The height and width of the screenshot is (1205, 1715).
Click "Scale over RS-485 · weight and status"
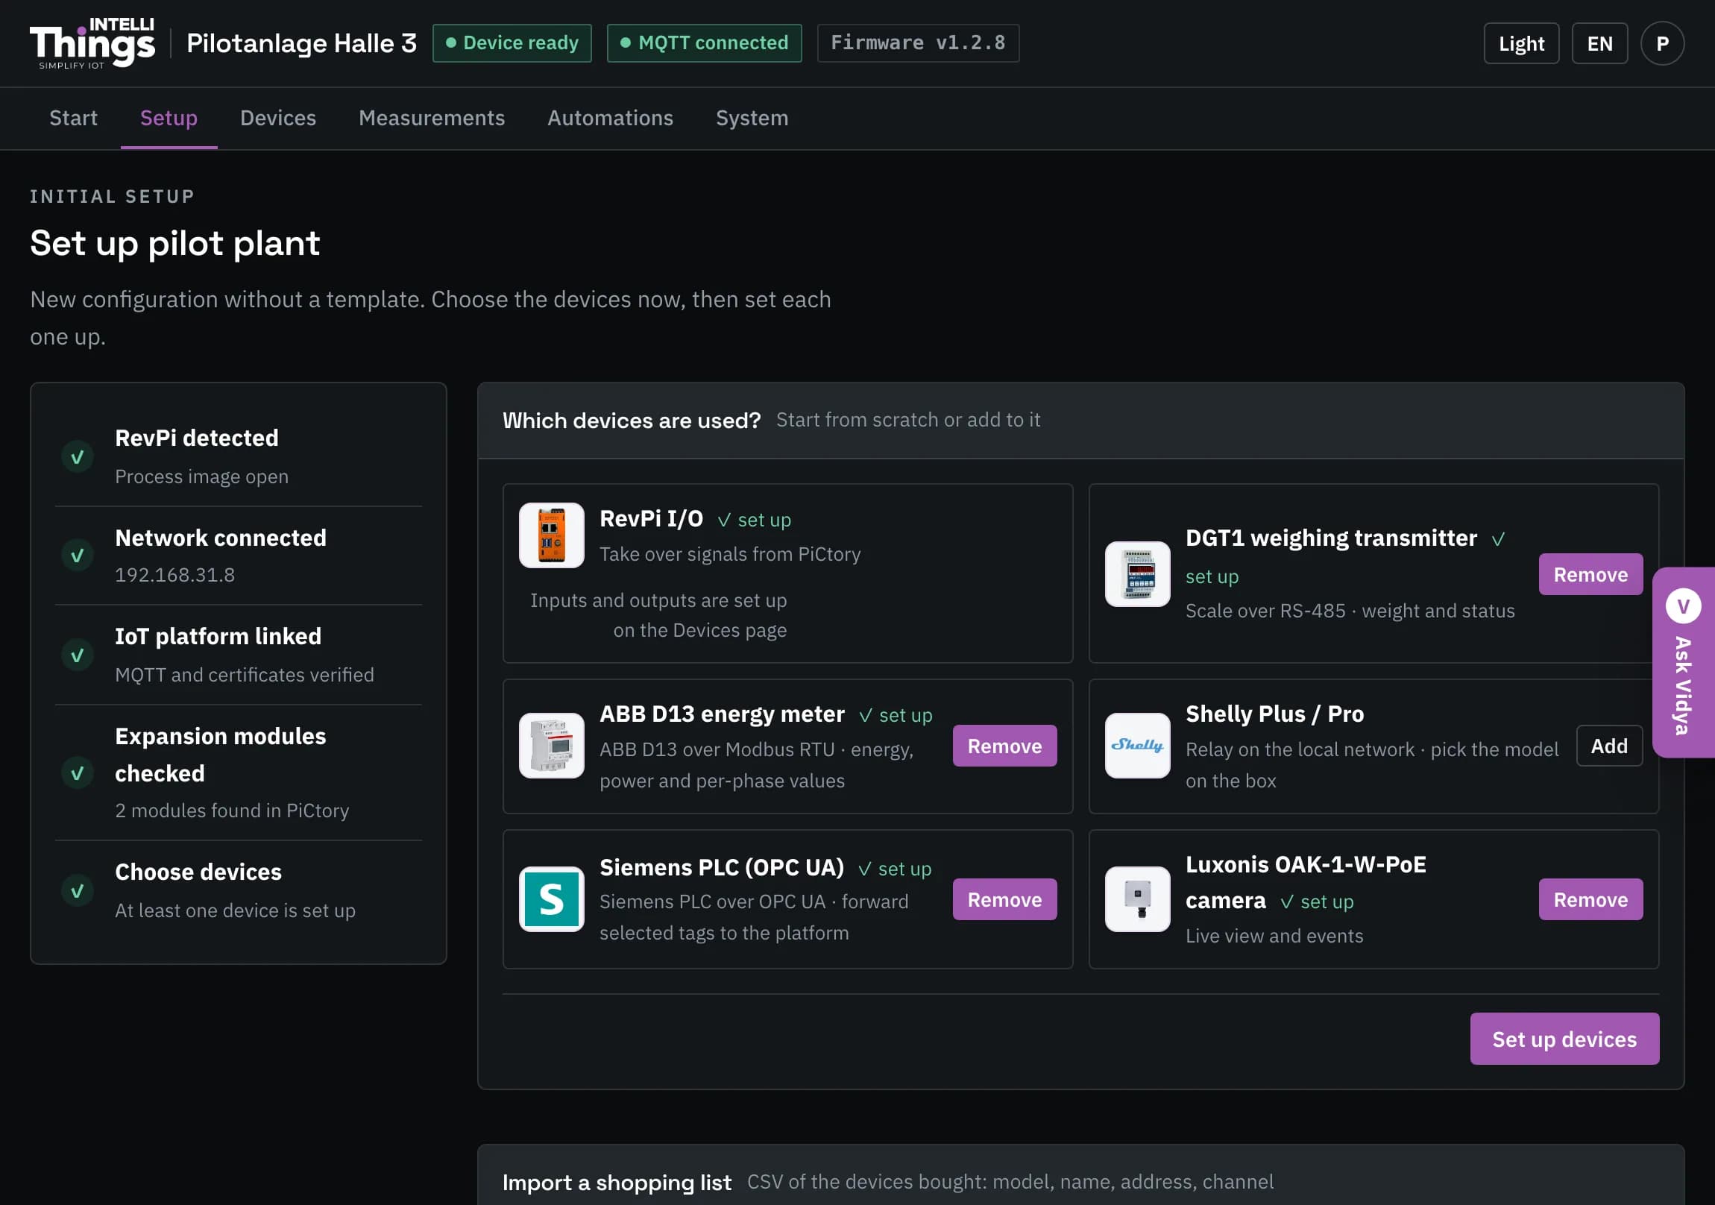click(x=1350, y=611)
